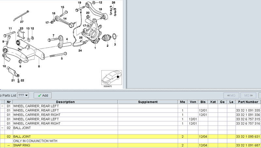Select part 27 cable strap in the diagram
Screen dimensions: 261x148
[22, 22]
